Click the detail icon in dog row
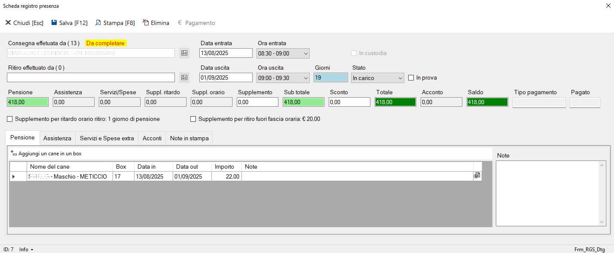Viewport: 614px width, 253px height. (477, 176)
